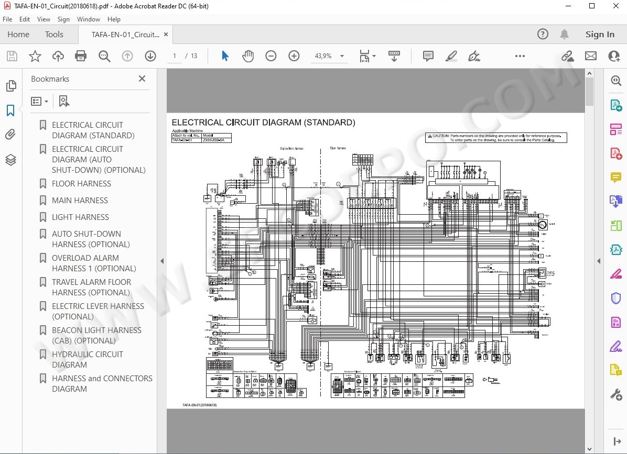627x454 pixels.
Task: Open the notifications bell
Action: pos(564,35)
